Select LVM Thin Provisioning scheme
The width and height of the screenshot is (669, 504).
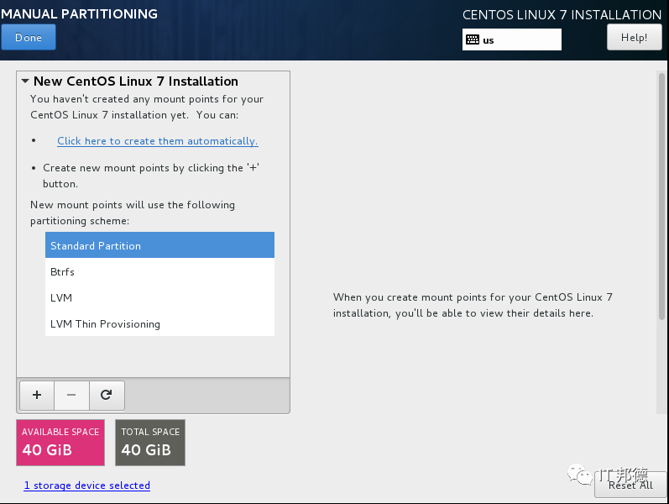159,323
